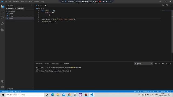
Task: Click the errors and warnings status indicator
Action: click(18, 91)
